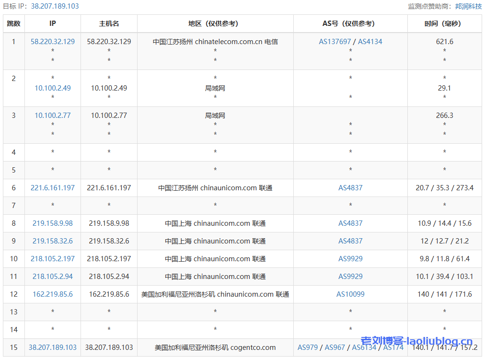This screenshot has height=359, width=485.
Task: Select hostname cell 38.207.189.103 in hop 15
Action: click(109, 347)
